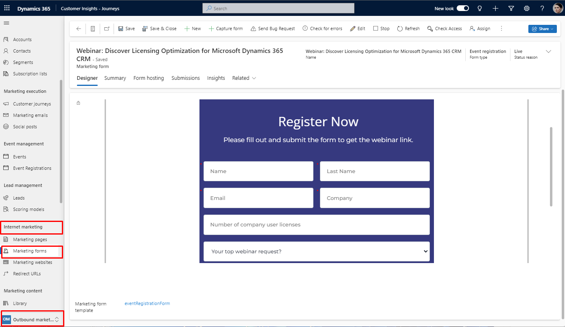
Task: Expand the header details chevron
Action: 548,51
